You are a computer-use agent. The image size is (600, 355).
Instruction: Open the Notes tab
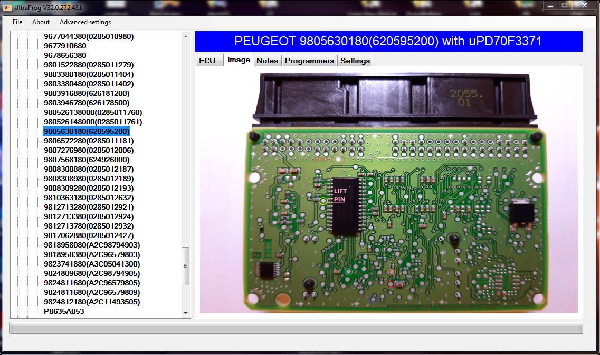click(268, 61)
